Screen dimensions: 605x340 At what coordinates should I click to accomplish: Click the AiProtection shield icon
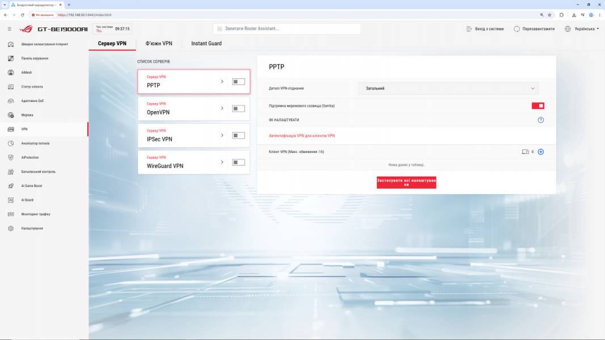pos(11,158)
